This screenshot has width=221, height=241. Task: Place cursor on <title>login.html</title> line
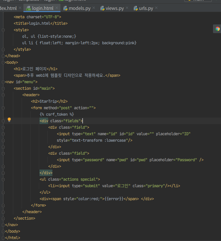41,24
